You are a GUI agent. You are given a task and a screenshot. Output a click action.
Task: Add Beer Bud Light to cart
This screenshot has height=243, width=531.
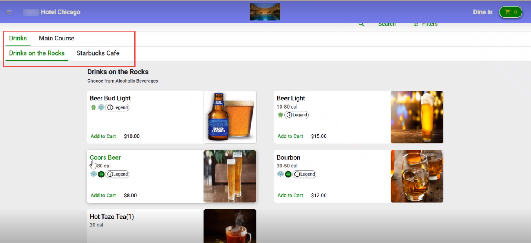coord(103,136)
